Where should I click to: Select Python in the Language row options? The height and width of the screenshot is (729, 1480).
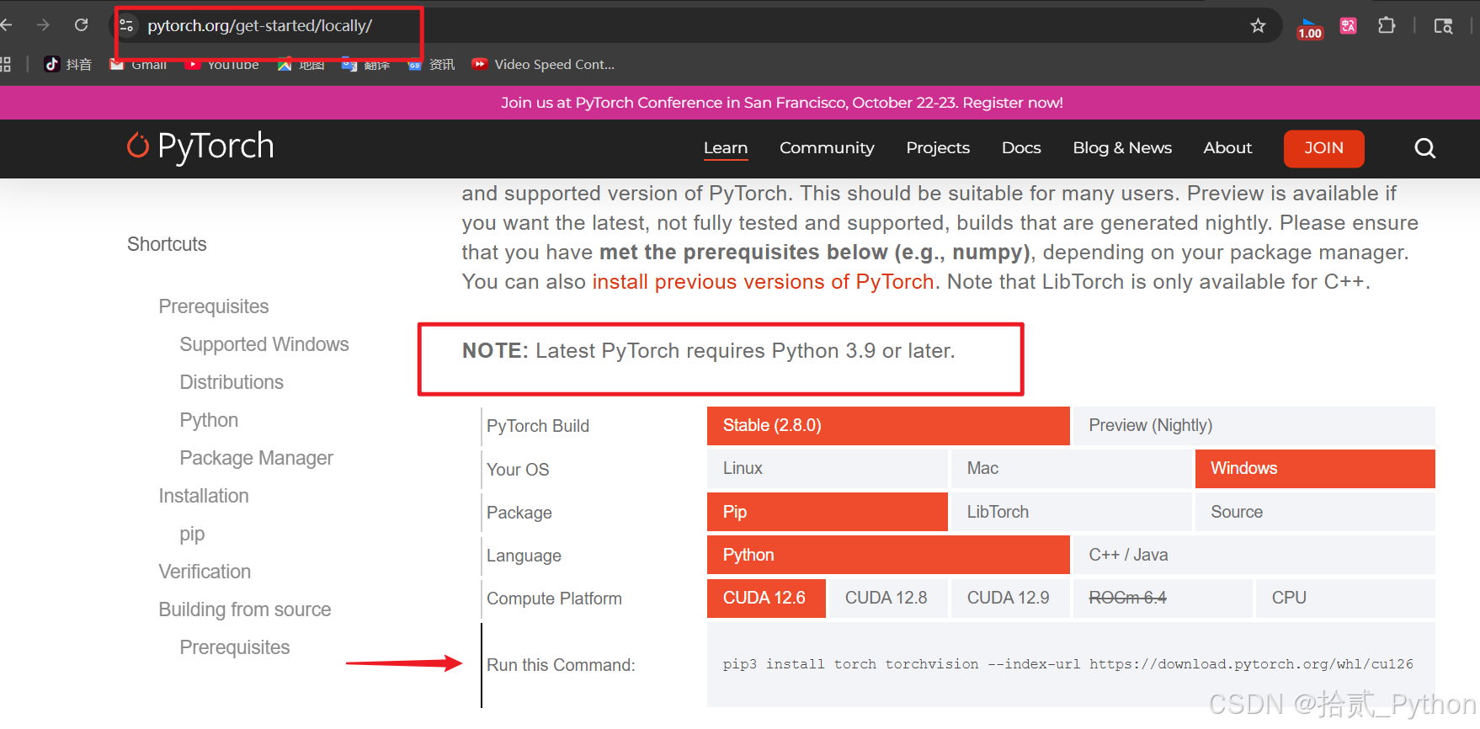(888, 555)
